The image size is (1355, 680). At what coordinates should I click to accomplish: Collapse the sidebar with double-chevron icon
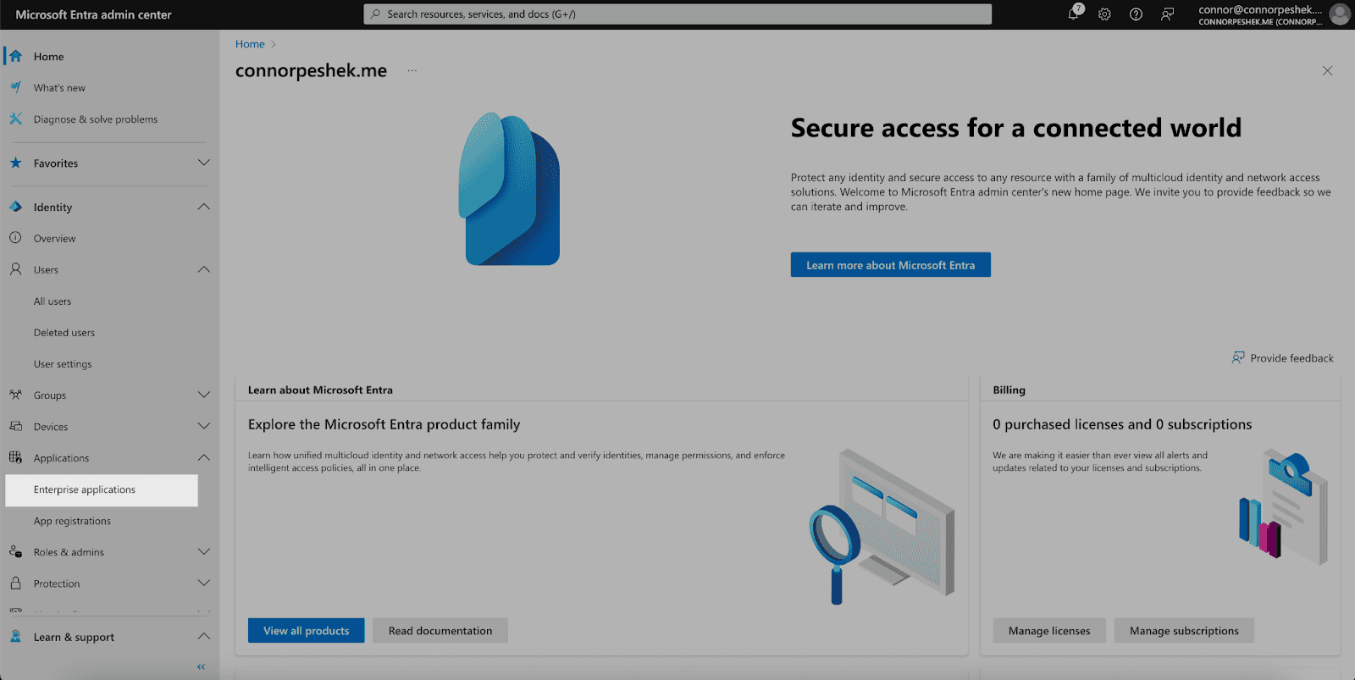[x=201, y=666]
